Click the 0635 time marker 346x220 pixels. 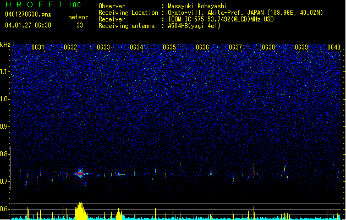coord(169,47)
